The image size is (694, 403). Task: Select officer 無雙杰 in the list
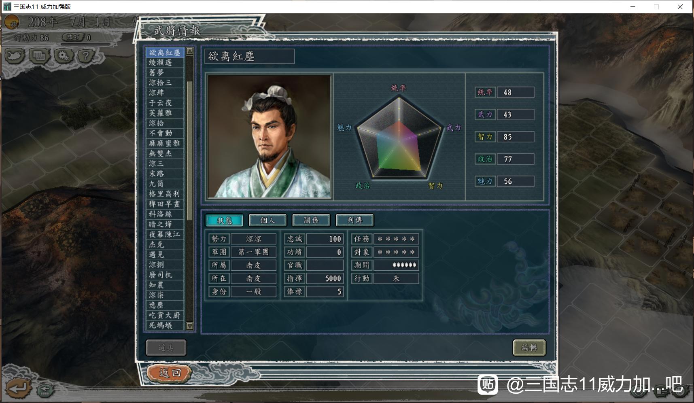click(x=165, y=154)
